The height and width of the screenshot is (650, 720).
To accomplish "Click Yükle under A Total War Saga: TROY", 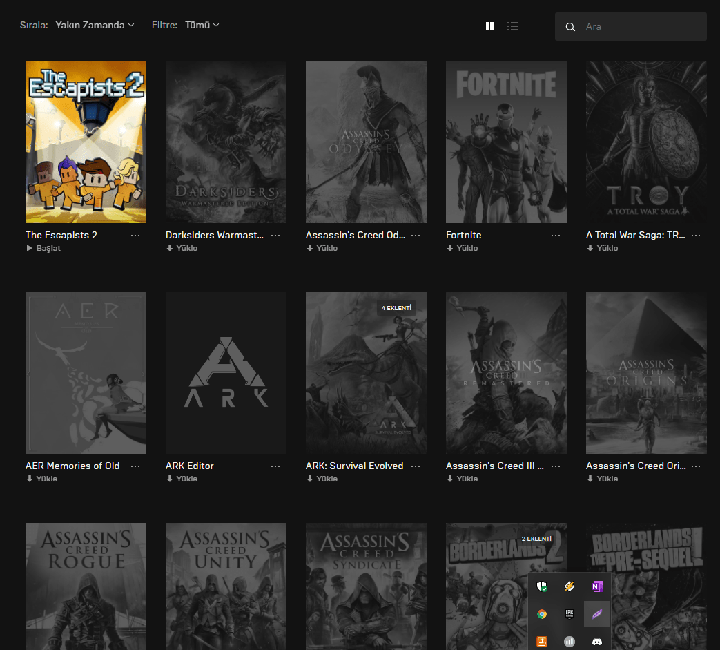I will (602, 248).
